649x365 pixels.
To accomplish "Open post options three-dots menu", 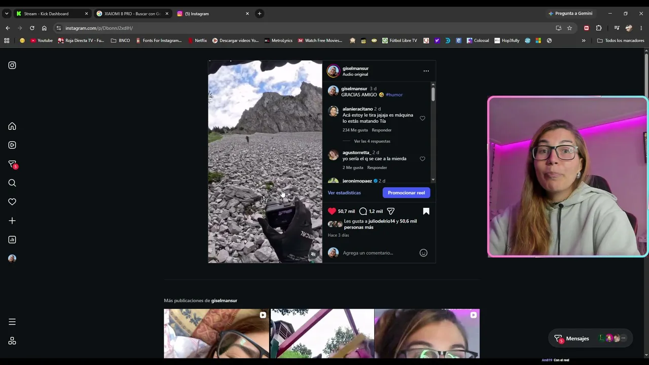I will click(x=426, y=71).
